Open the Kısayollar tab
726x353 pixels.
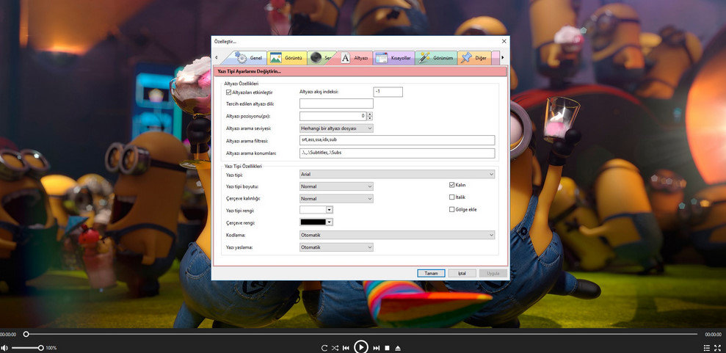tap(393, 58)
